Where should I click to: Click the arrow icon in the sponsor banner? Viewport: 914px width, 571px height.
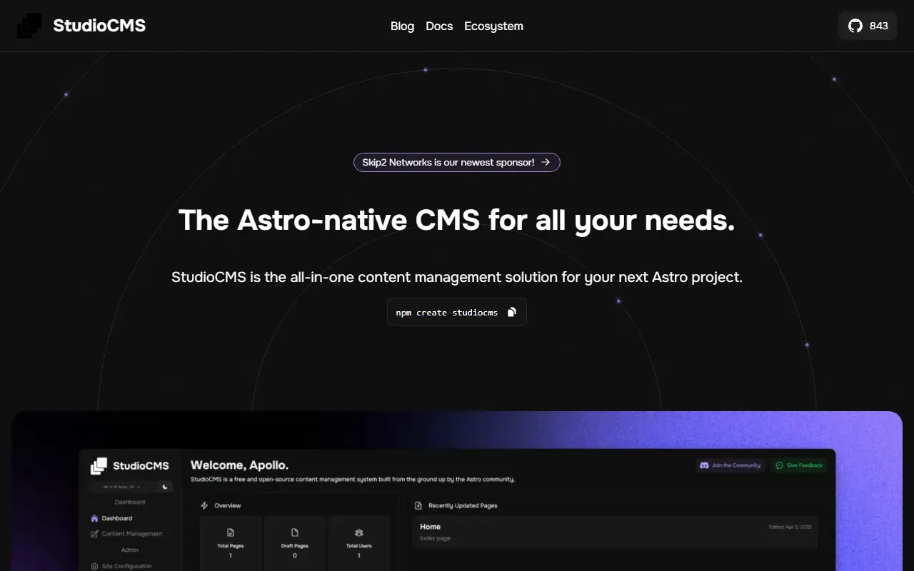pyautogui.click(x=546, y=162)
